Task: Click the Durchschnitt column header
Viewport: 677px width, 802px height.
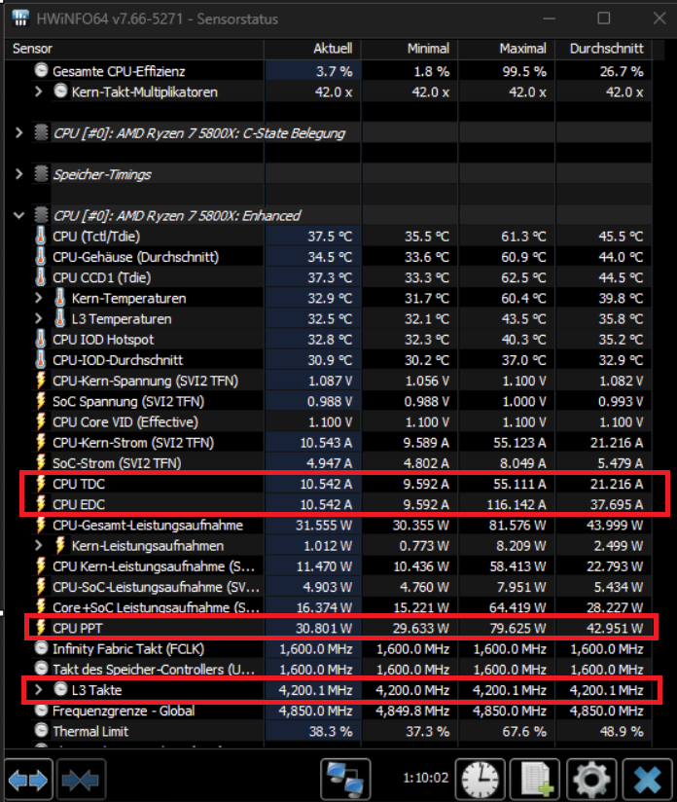Action: click(604, 49)
